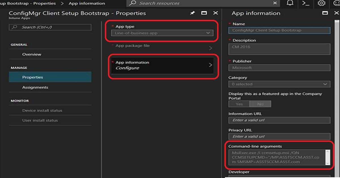Open the Category dropdown
The width and height of the screenshot is (340, 178).
pos(279,84)
